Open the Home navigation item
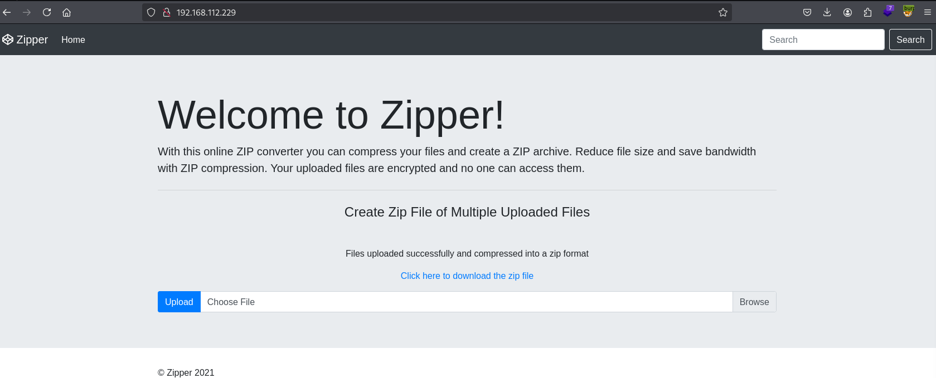 [73, 40]
